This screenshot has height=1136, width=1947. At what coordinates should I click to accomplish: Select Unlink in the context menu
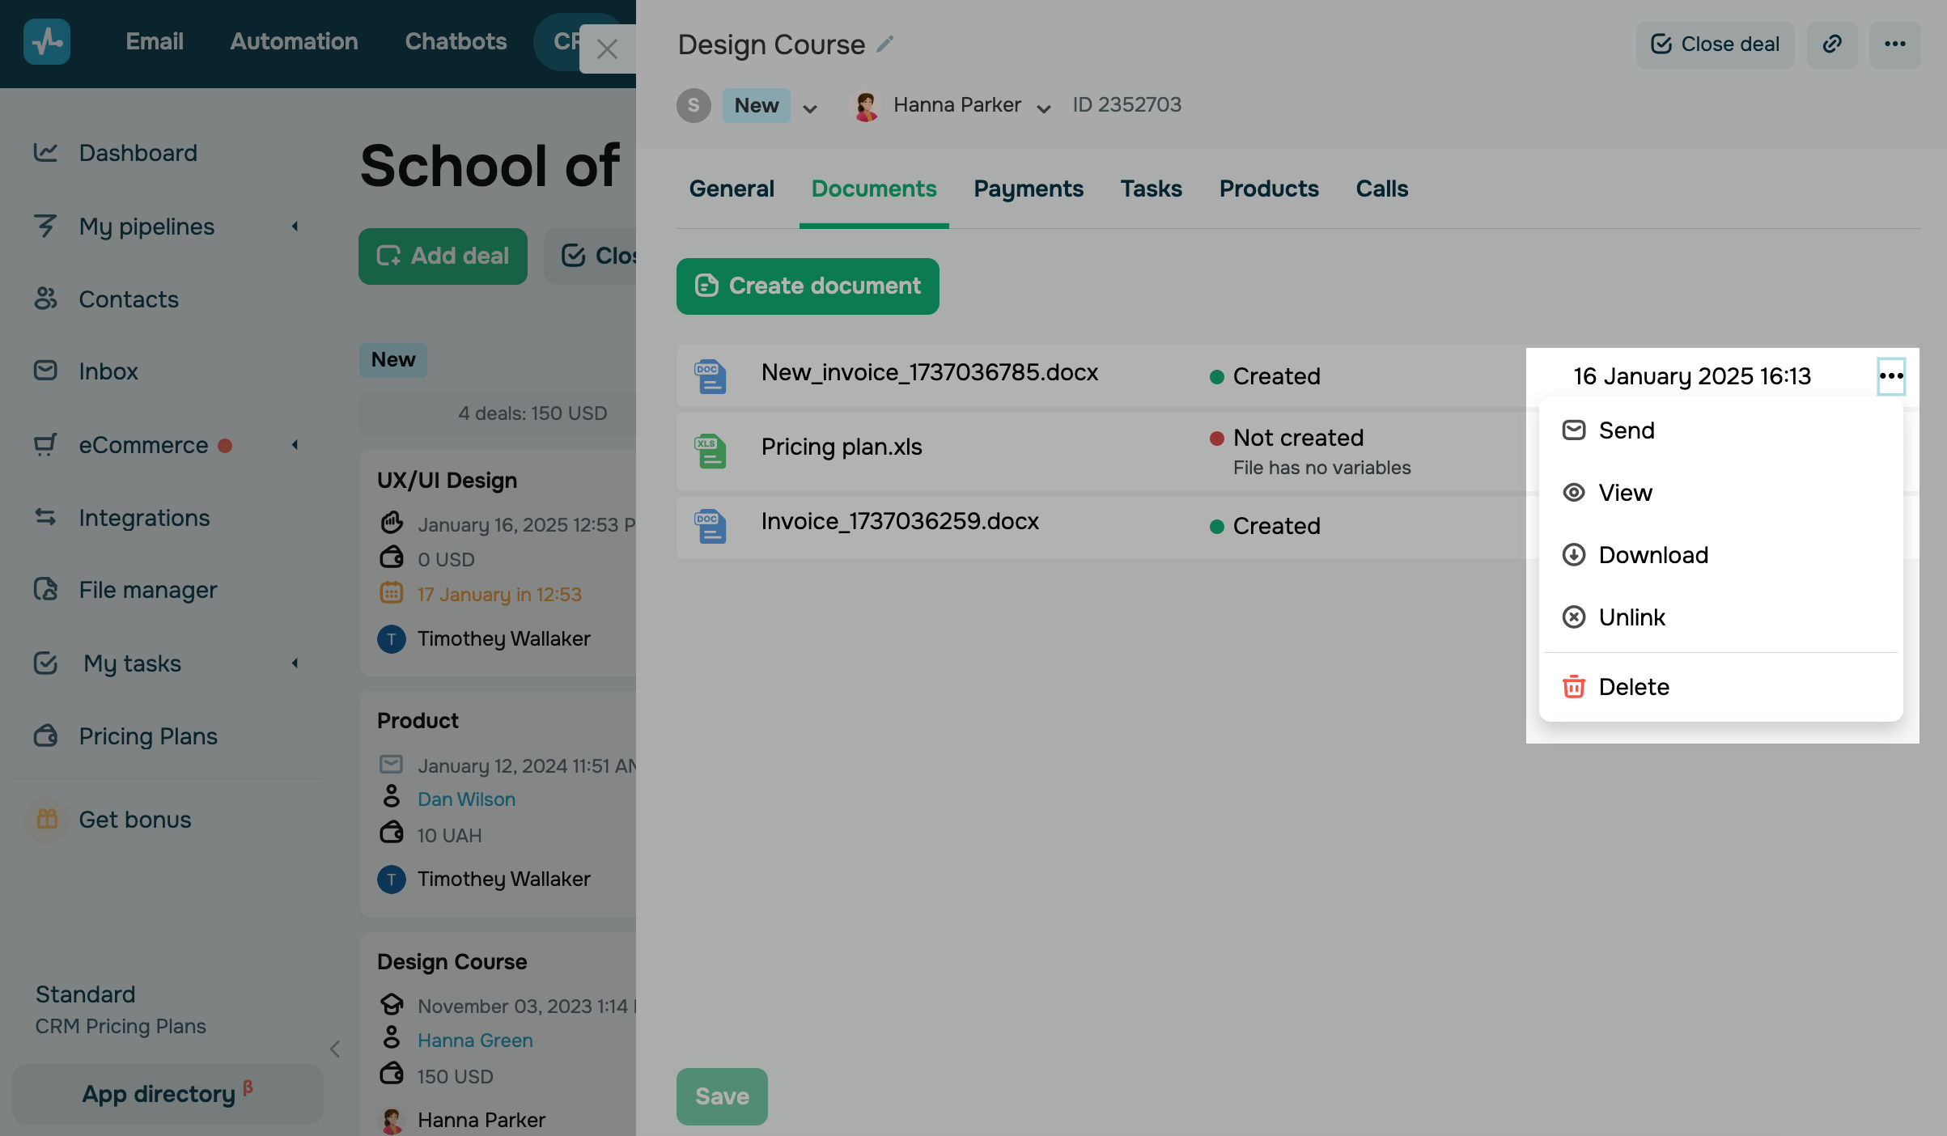1631,617
